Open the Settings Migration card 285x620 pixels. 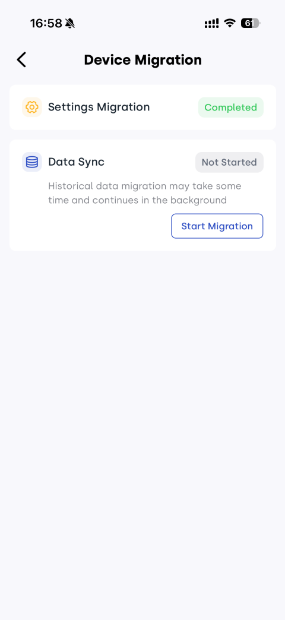142,107
